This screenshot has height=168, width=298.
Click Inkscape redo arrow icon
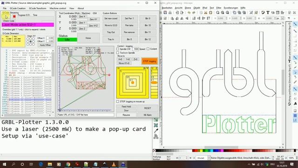pyautogui.click(x=194, y=13)
